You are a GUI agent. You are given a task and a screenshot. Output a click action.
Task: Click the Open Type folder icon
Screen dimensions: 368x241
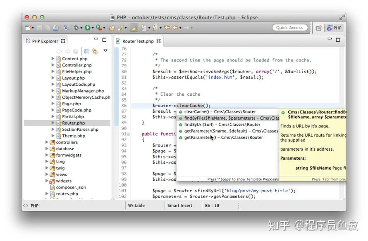coord(112,28)
